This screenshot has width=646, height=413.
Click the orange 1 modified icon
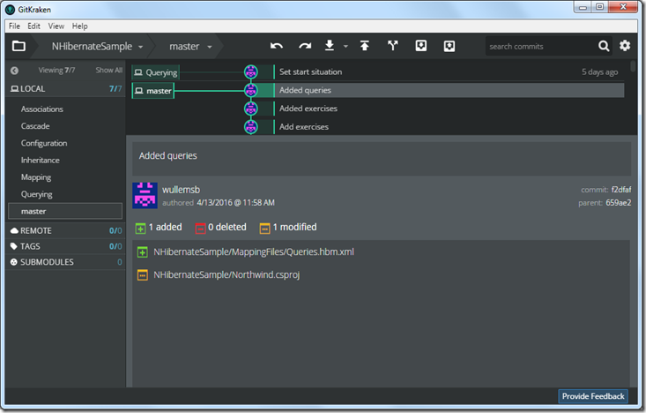point(264,228)
